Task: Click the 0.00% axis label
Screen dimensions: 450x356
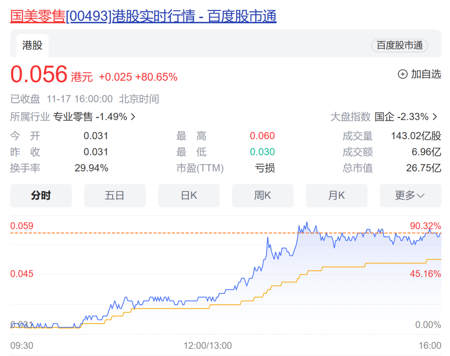Action: click(428, 324)
